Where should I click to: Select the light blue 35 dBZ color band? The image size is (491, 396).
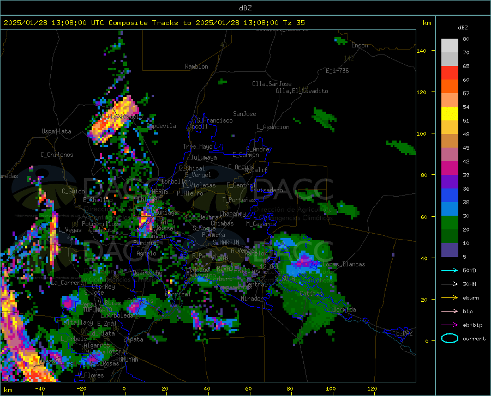click(x=450, y=209)
